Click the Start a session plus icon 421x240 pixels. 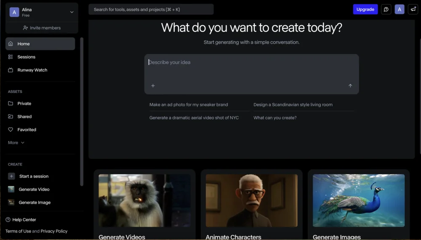(x=11, y=177)
